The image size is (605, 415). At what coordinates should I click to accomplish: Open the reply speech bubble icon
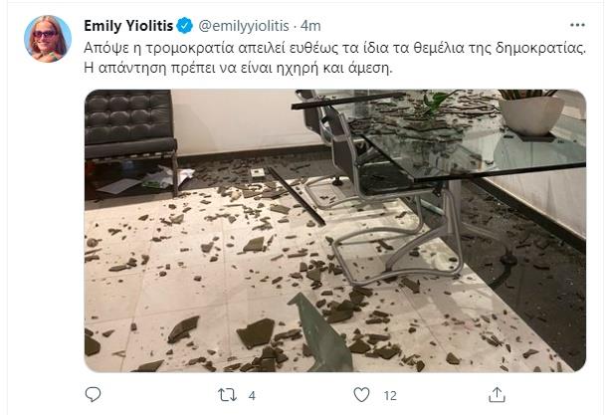coord(93,394)
